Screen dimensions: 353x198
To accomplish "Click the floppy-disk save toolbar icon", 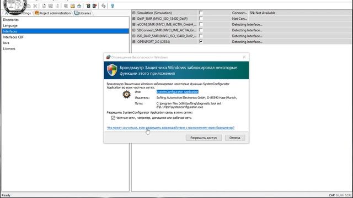I will tap(51, 6).
